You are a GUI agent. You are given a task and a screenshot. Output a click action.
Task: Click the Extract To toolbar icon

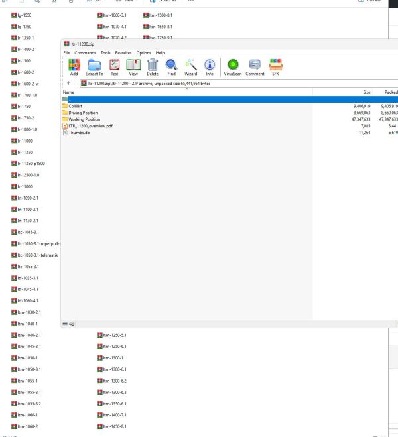94,67
